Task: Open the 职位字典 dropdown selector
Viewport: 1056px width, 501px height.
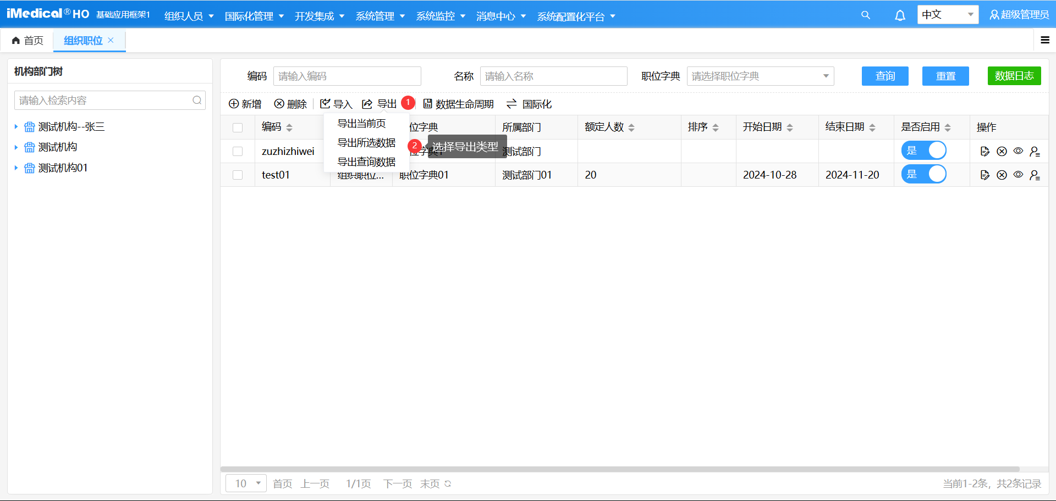Action: tap(760, 76)
